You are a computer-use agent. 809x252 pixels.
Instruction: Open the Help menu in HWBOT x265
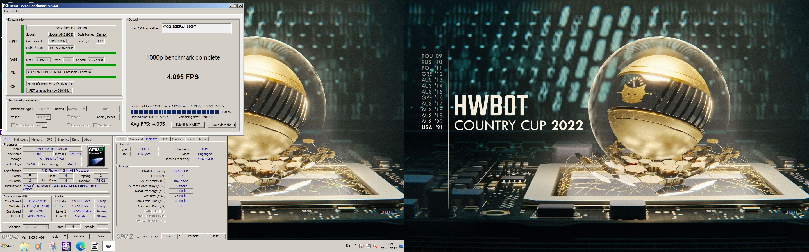point(15,11)
